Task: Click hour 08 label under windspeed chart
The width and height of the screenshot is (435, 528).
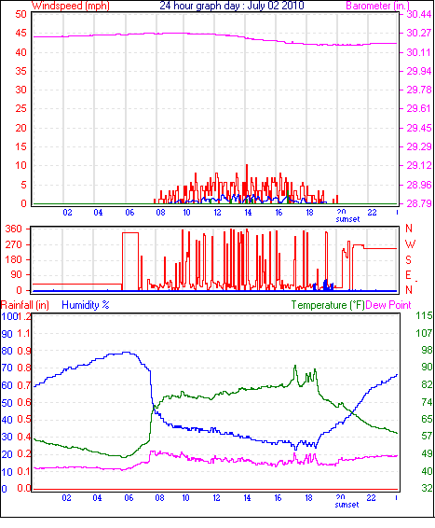Action: pyautogui.click(x=161, y=213)
